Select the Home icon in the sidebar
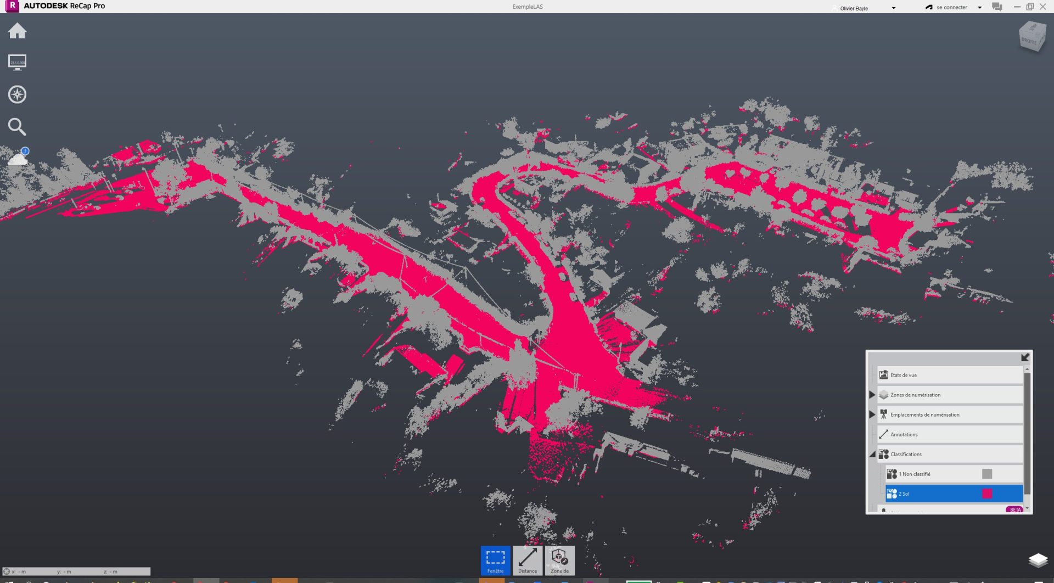The width and height of the screenshot is (1054, 583). (18, 31)
